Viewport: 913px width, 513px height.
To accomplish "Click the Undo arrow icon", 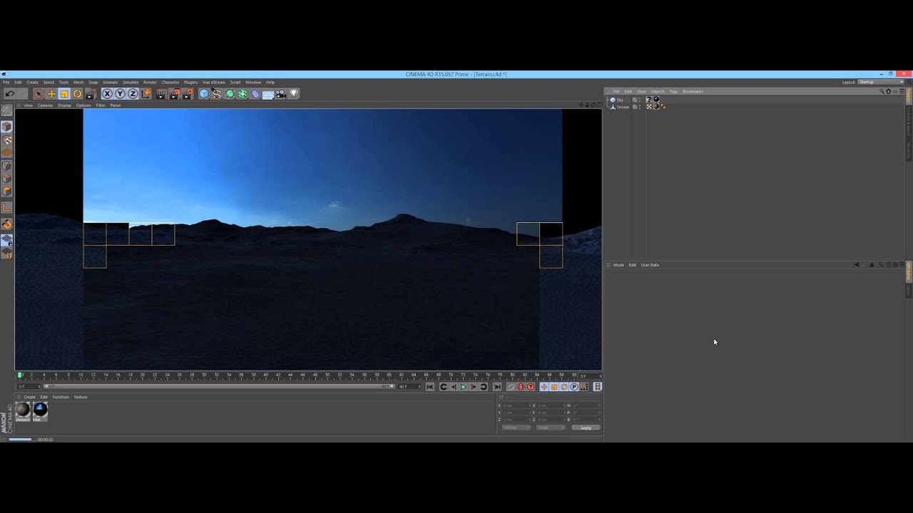I will [x=9, y=94].
